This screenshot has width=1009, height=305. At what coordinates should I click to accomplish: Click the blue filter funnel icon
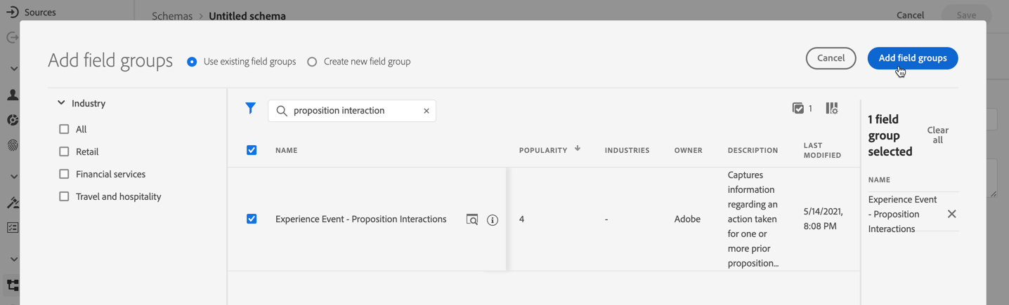[250, 108]
